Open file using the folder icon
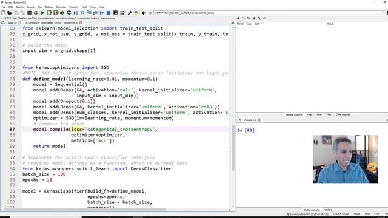 pos(10,13)
